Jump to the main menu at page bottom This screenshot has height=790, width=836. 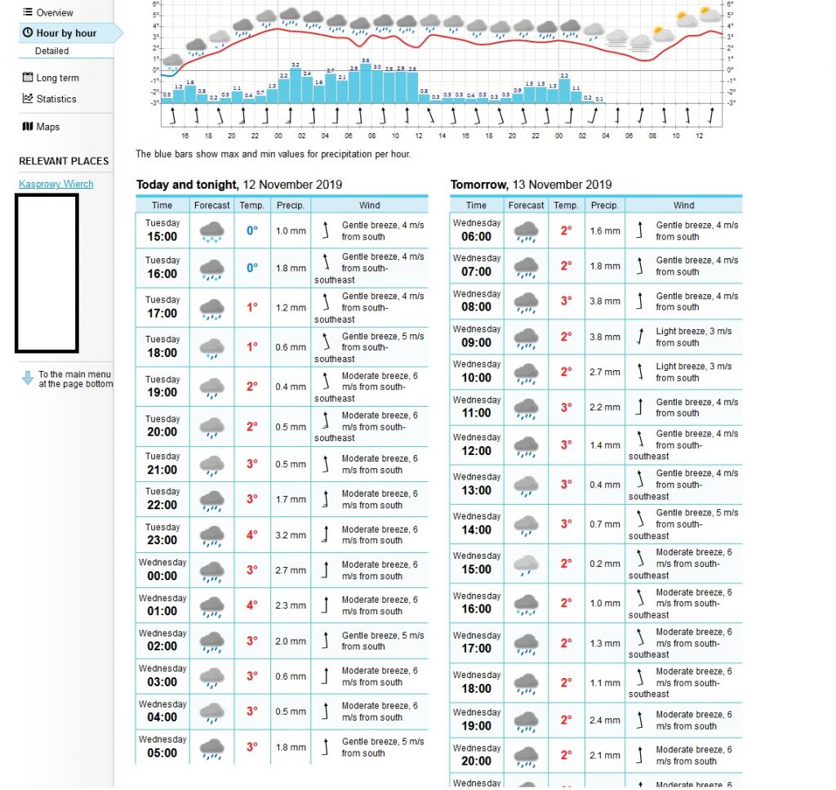[75, 379]
